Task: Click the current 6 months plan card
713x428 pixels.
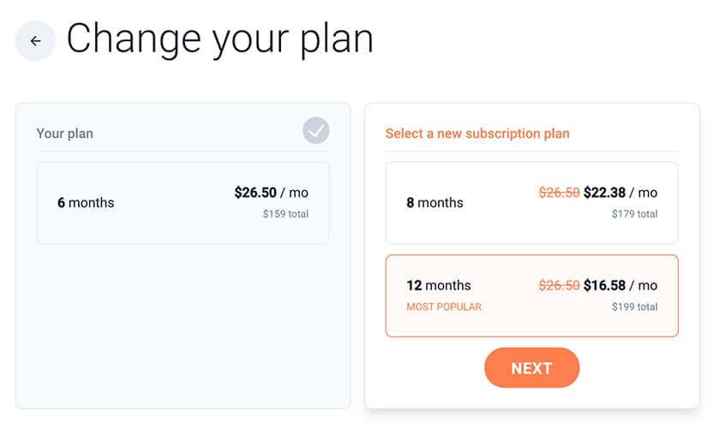Action: coord(183,203)
